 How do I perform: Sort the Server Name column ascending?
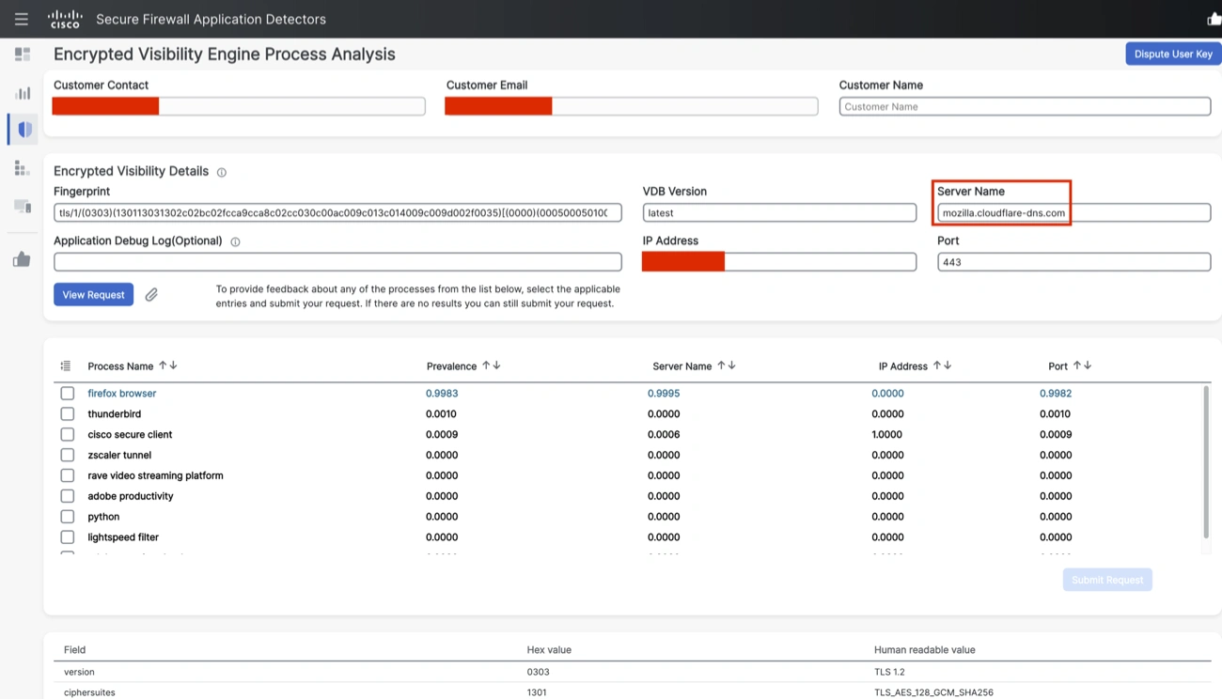pos(722,365)
